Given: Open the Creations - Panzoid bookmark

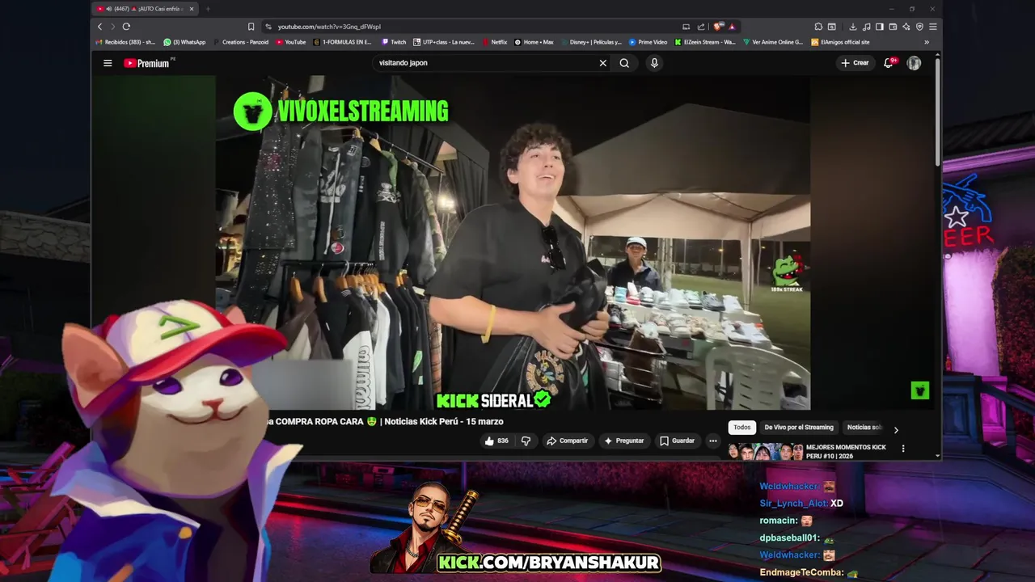Looking at the screenshot, I should [240, 42].
